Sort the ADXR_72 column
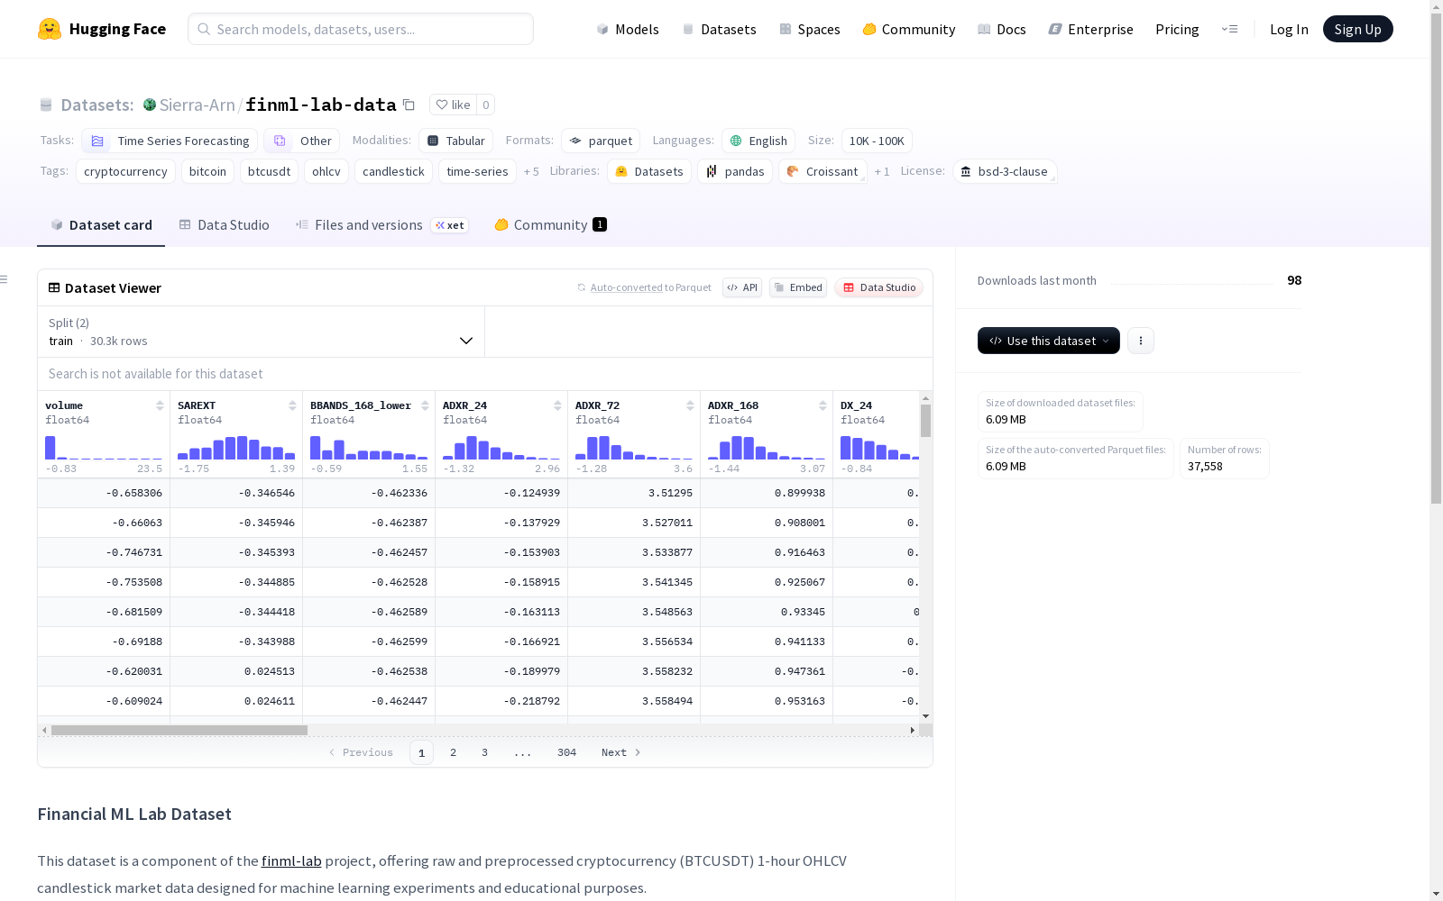Viewport: 1443px width, 901px height. point(690,405)
